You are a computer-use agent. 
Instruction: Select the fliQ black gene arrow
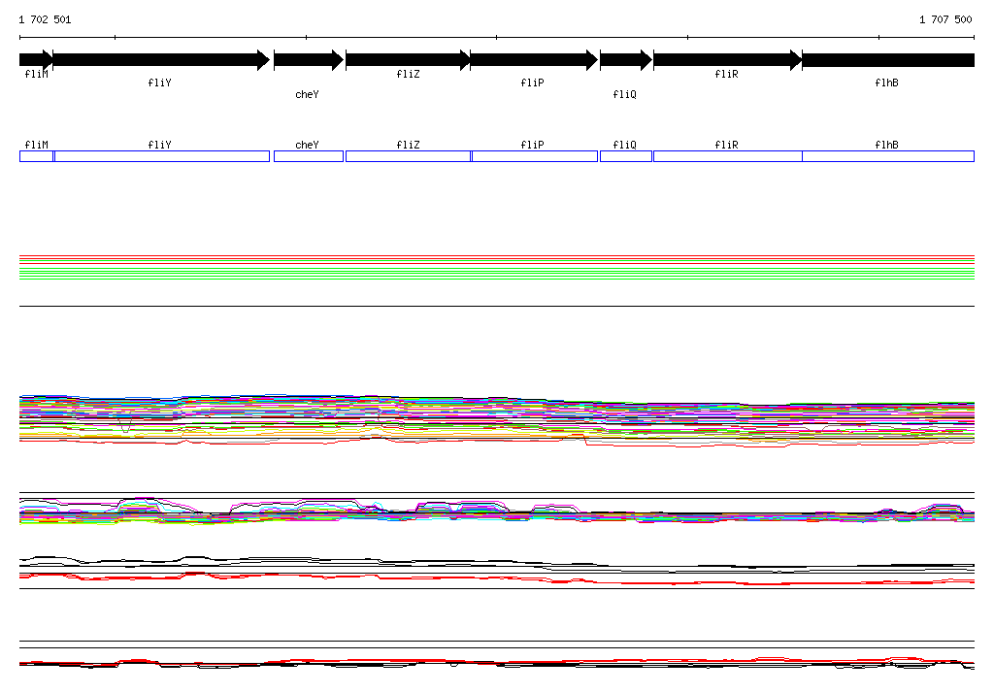coord(626,60)
